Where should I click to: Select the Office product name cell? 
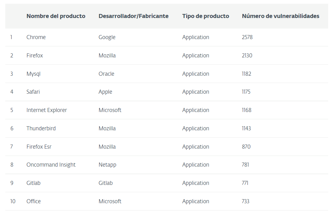34,201
